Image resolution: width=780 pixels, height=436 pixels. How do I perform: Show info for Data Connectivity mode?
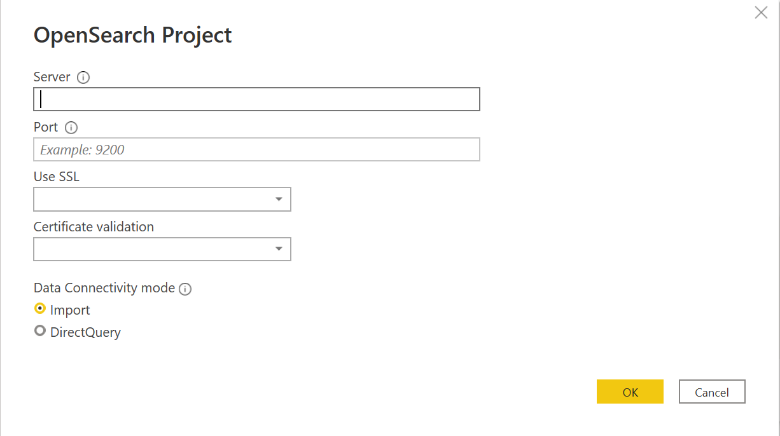click(185, 289)
